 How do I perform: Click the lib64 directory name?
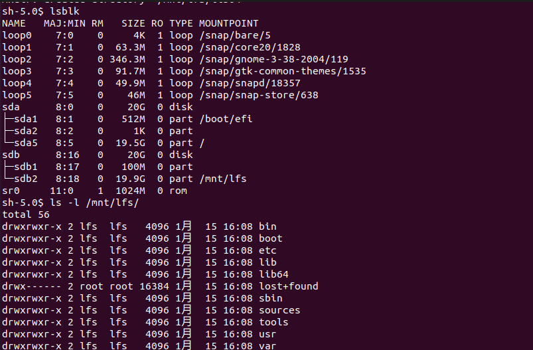click(x=273, y=274)
